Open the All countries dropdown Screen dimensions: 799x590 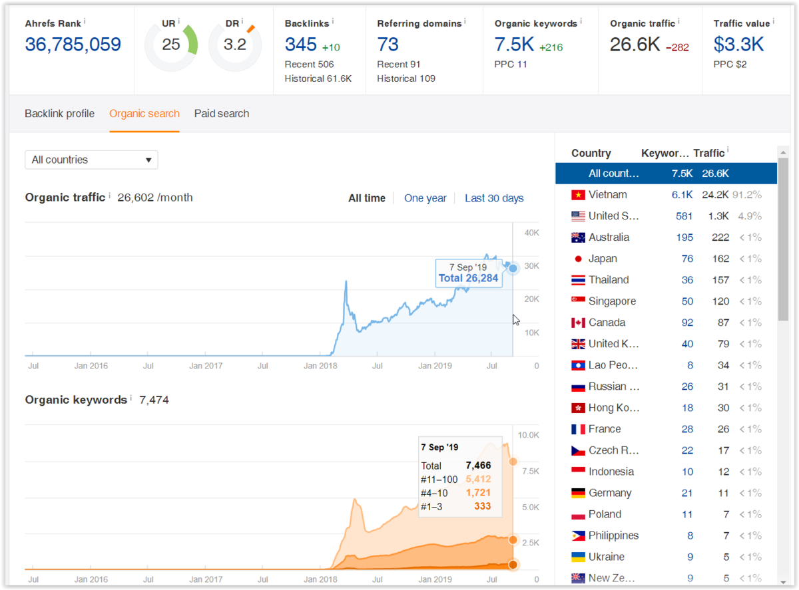click(91, 160)
